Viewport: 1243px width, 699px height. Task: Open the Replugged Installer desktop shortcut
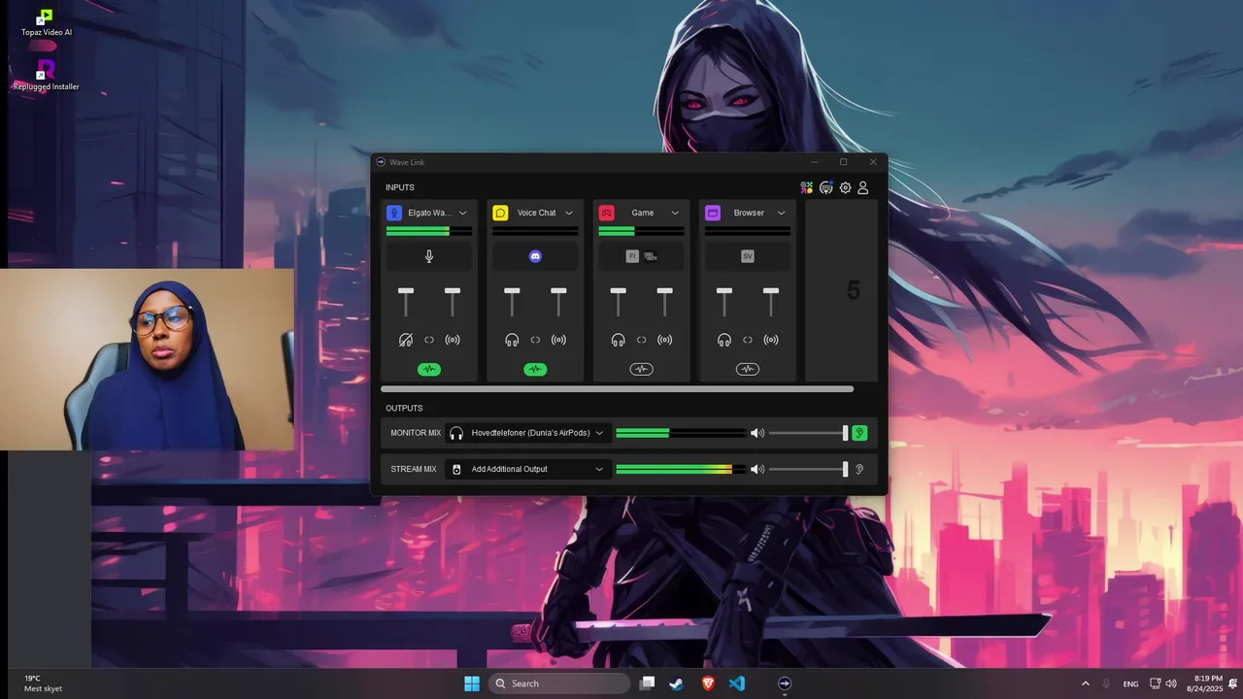(46, 76)
